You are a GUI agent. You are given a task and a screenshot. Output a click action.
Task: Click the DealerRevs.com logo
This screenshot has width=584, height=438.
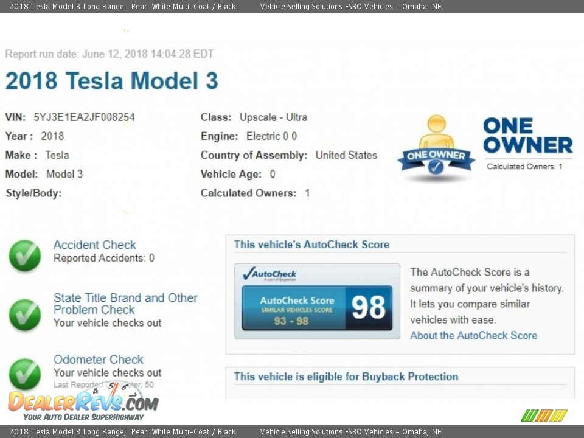pos(83,402)
